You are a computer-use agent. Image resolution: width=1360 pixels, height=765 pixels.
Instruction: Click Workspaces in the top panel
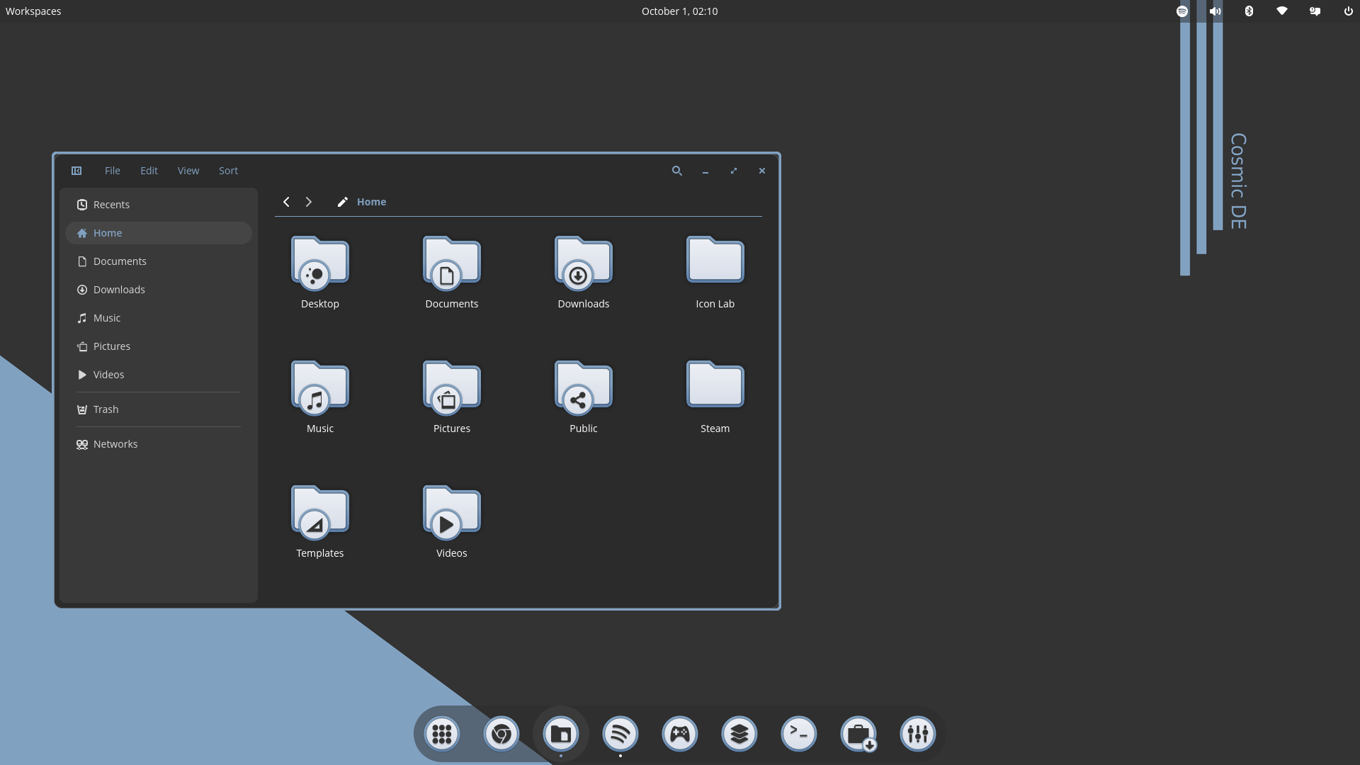click(33, 11)
